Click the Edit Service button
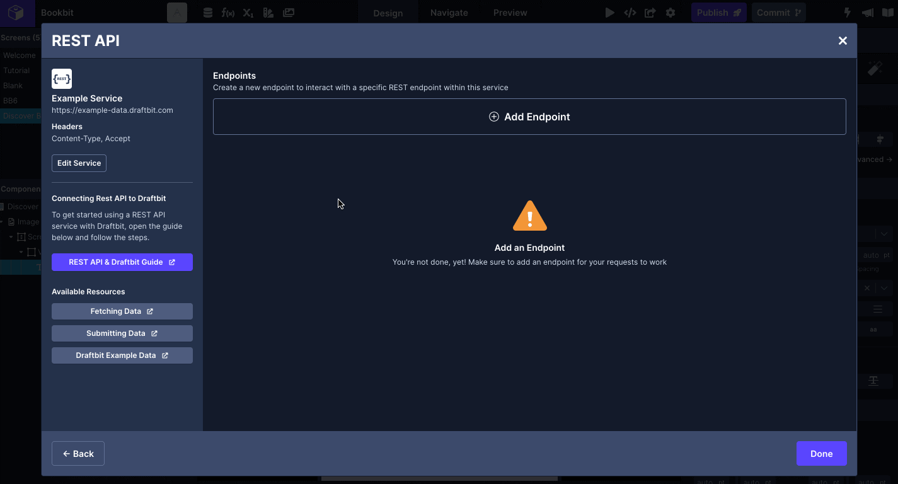Image resolution: width=898 pixels, height=484 pixels. pos(79,163)
